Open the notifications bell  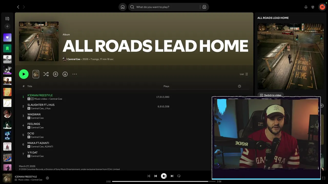point(306,7)
